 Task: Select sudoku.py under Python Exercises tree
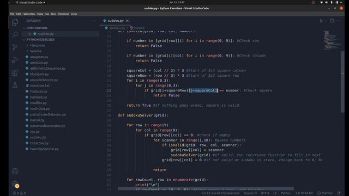38,137
